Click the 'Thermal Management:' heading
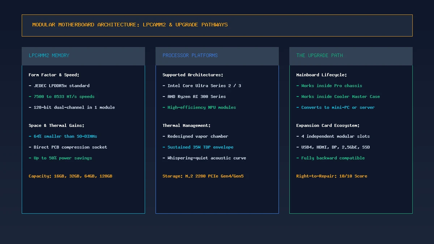The image size is (434, 244). (x=187, y=125)
